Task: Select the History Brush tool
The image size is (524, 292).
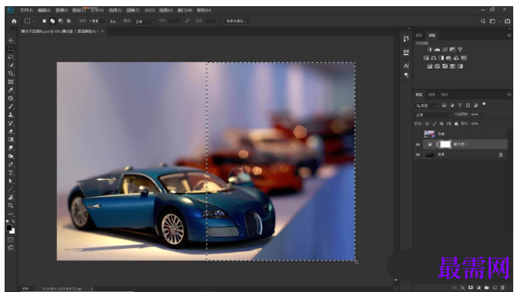Action: tap(11, 123)
